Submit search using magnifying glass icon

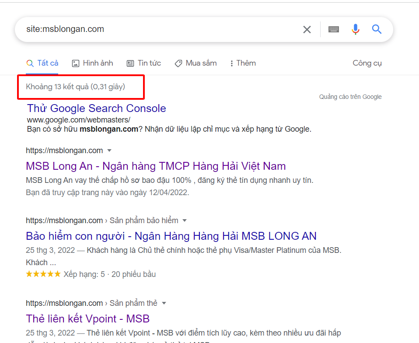[x=377, y=29]
